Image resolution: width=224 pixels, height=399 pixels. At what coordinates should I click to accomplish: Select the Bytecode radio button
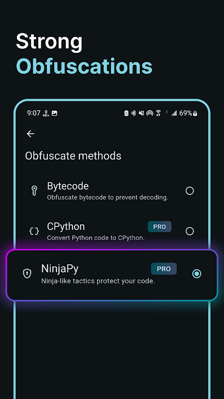[190, 191]
